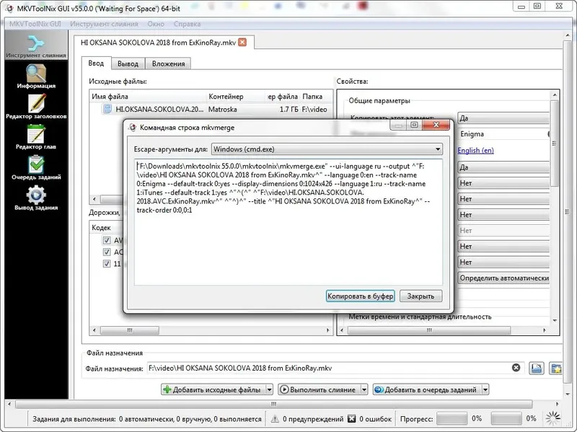The width and height of the screenshot is (577, 432).
Task: Click the clear icon in destination file field
Action: (516, 366)
